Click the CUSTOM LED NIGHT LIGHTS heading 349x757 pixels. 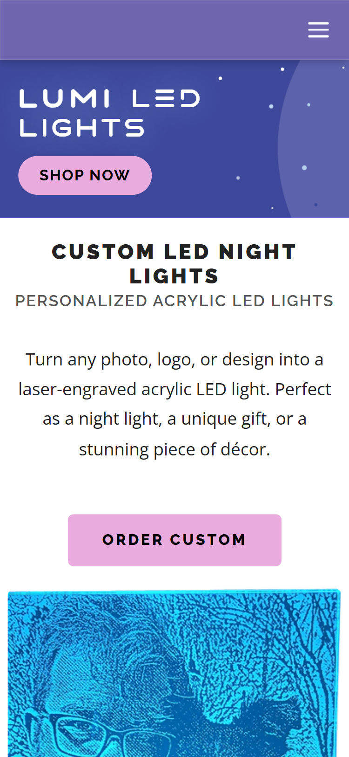174,263
